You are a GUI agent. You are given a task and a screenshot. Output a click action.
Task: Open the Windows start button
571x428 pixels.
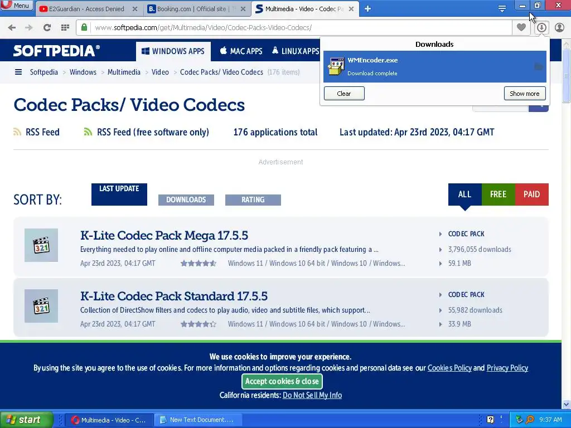pyautogui.click(x=26, y=420)
